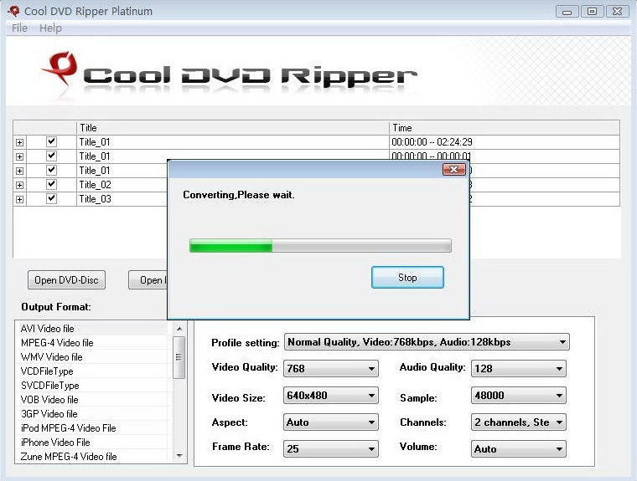Click the Title_02 row title text
The height and width of the screenshot is (481, 637).
coord(95,185)
